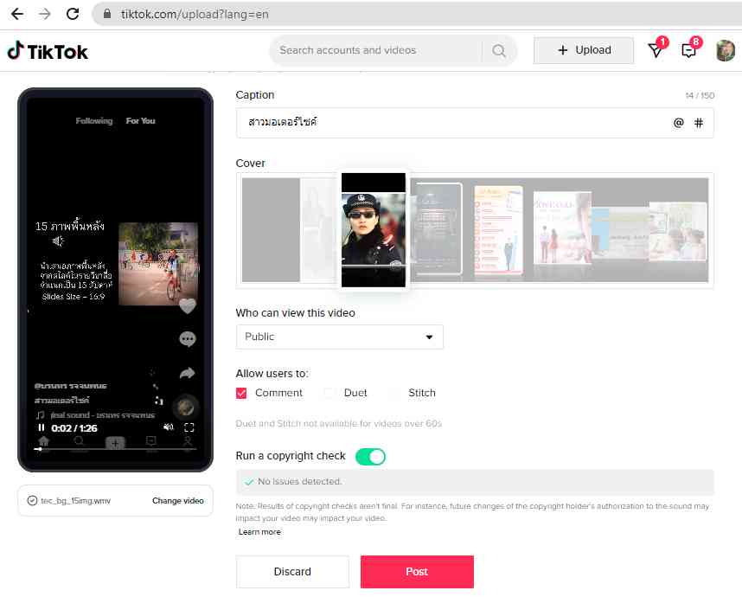Viewport: 742px width, 597px height.
Task: Open the notifications icon with badge 8
Action: (x=689, y=51)
